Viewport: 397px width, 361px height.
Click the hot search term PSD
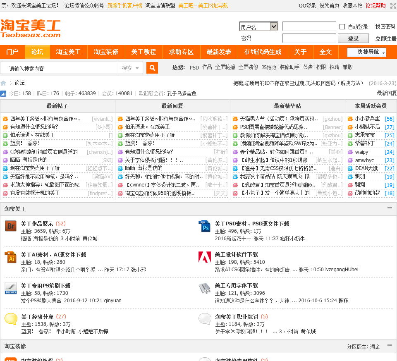coord(194,67)
